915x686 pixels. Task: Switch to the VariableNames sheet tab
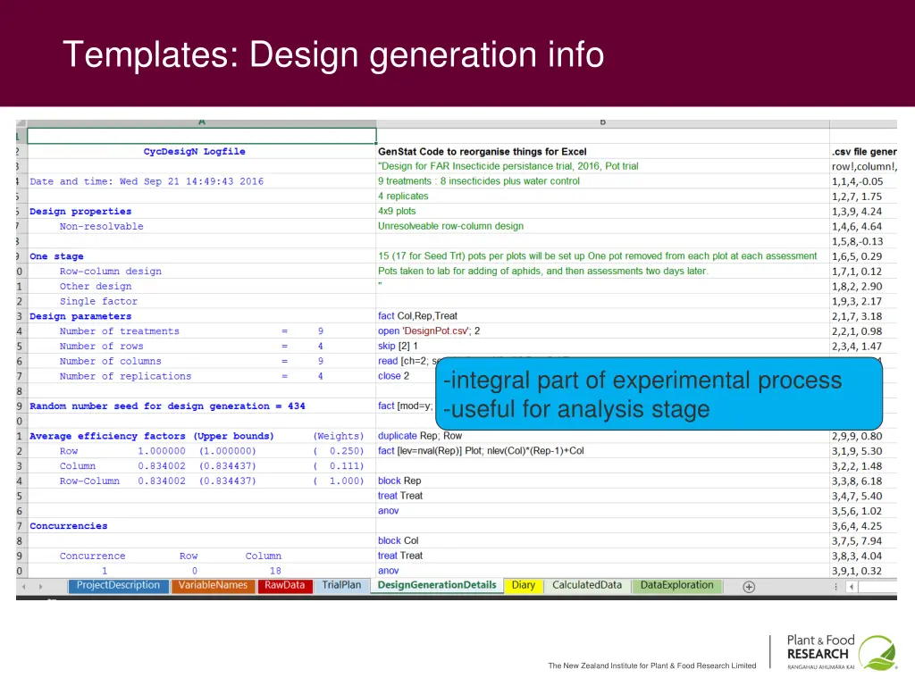212,586
